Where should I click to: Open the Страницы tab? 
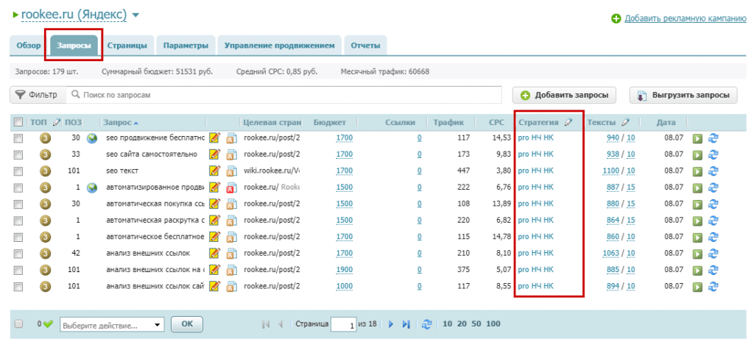[127, 46]
